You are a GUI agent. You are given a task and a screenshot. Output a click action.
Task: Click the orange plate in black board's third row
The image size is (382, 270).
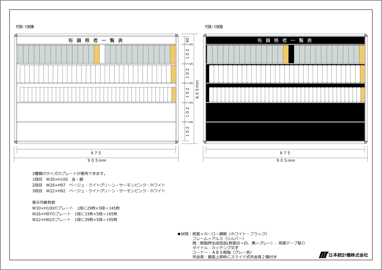click(x=363, y=95)
